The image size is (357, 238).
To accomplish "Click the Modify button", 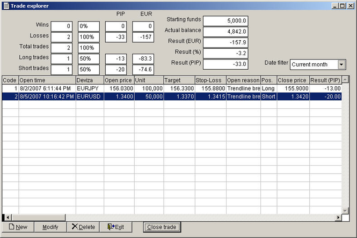I will tap(50, 227).
